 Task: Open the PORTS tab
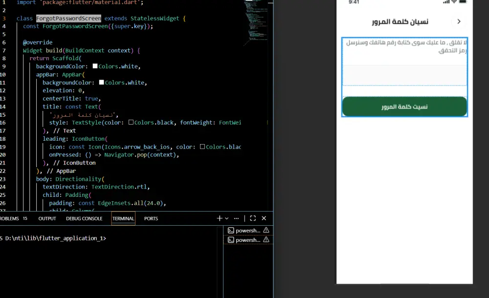[x=151, y=218]
